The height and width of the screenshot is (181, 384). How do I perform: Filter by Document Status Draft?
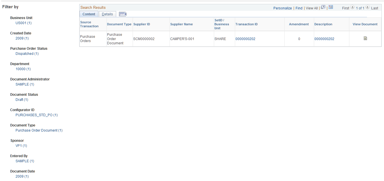(22, 99)
